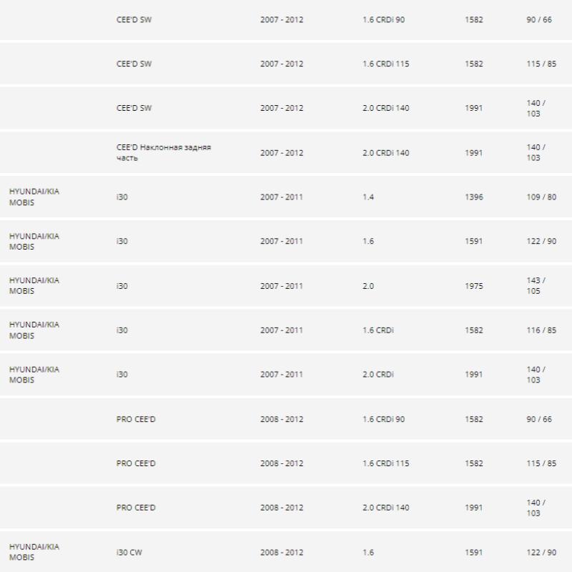
Task: Select HYUNDAI/KIA MOBIS in the i30 CW row
Action: pyautogui.click(x=34, y=552)
